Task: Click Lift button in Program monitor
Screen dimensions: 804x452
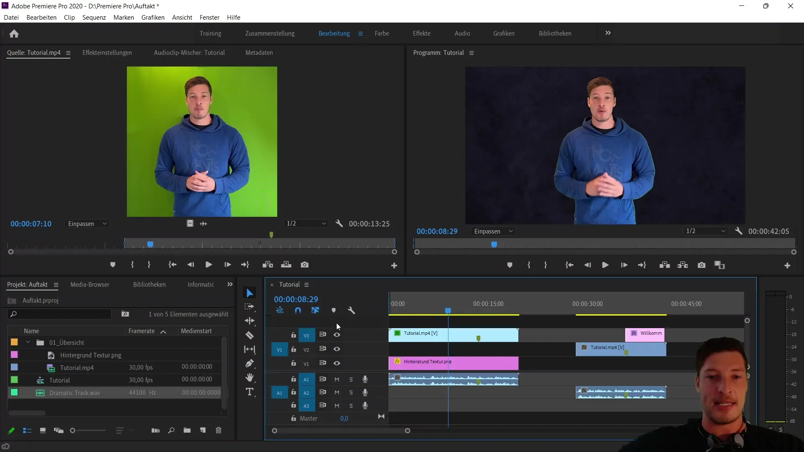Action: pos(665,265)
